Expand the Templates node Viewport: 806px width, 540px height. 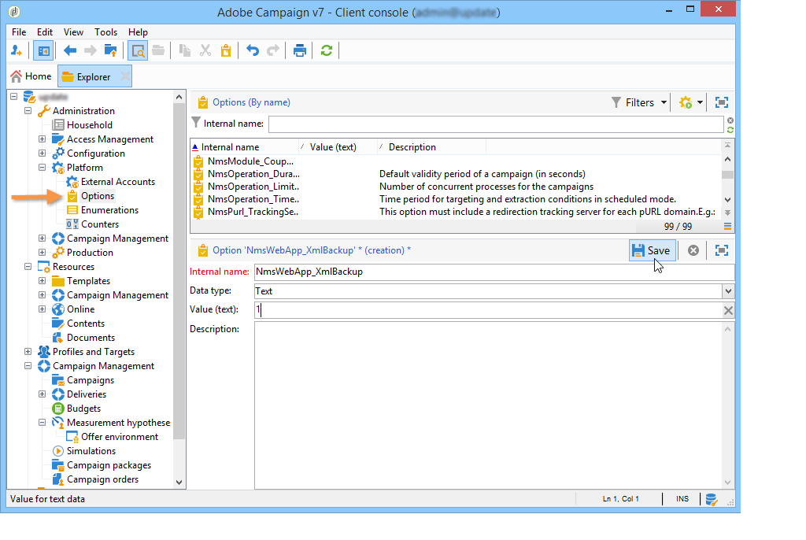[43, 281]
